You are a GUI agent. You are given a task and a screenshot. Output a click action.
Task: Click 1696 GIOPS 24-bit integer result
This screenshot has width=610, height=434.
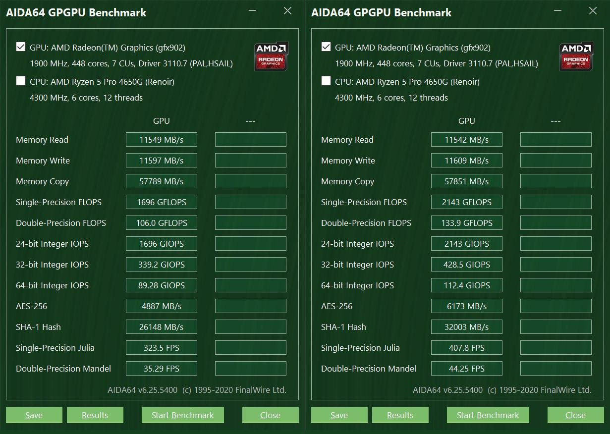point(162,244)
